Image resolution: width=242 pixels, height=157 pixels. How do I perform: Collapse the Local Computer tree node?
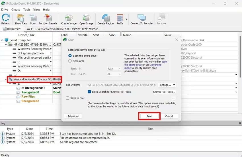[x=2, y=40]
